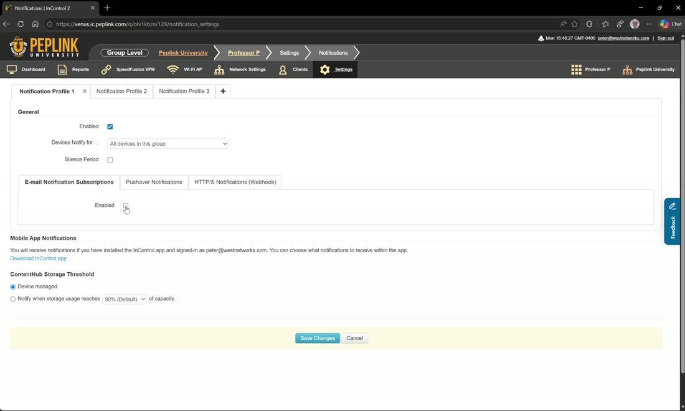This screenshot has width=685, height=411.
Task: Click the read aloud icon in address bar
Action: pos(563,24)
